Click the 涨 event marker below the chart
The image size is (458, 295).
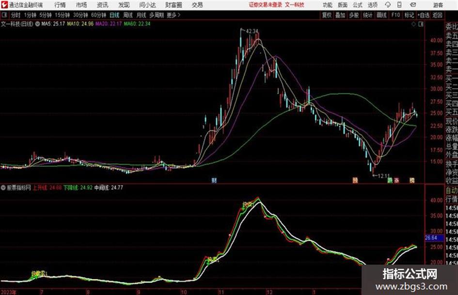tap(396, 180)
